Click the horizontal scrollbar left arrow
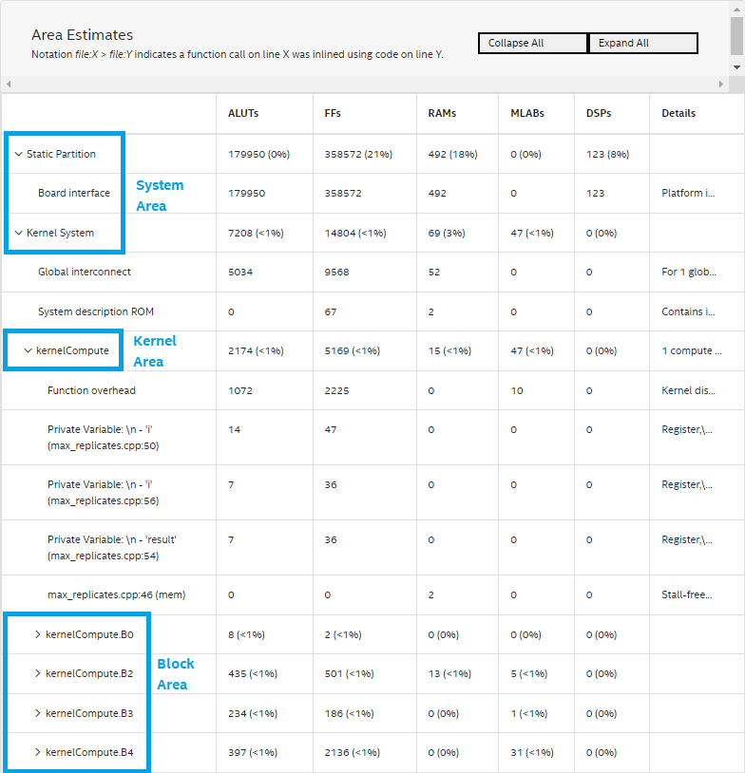 pyautogui.click(x=9, y=84)
